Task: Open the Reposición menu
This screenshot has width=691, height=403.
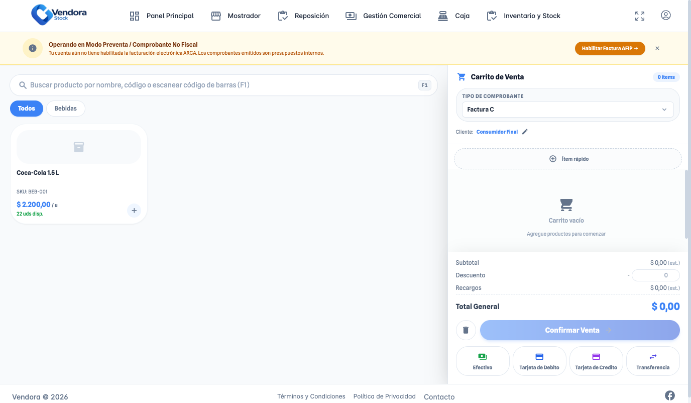Action: (303, 16)
